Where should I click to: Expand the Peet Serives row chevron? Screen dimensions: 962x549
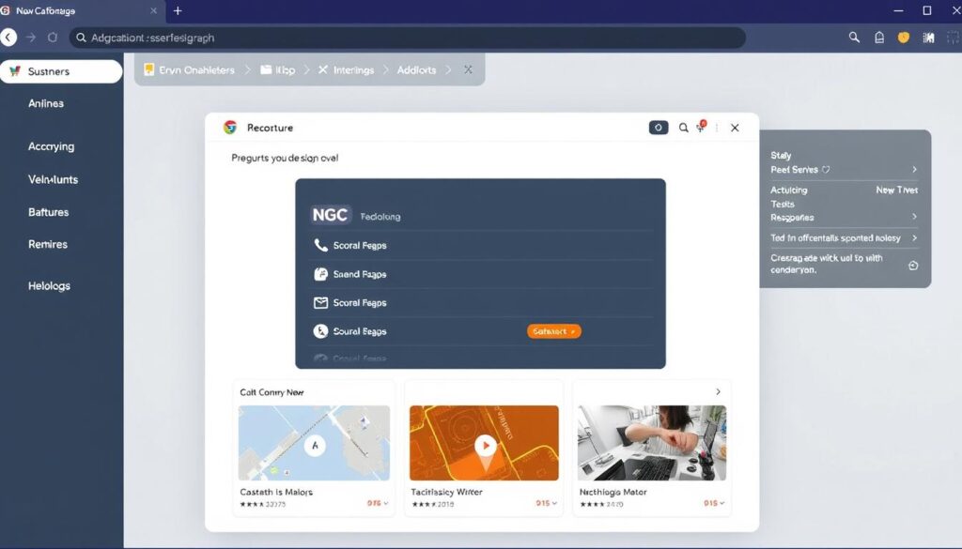(914, 170)
